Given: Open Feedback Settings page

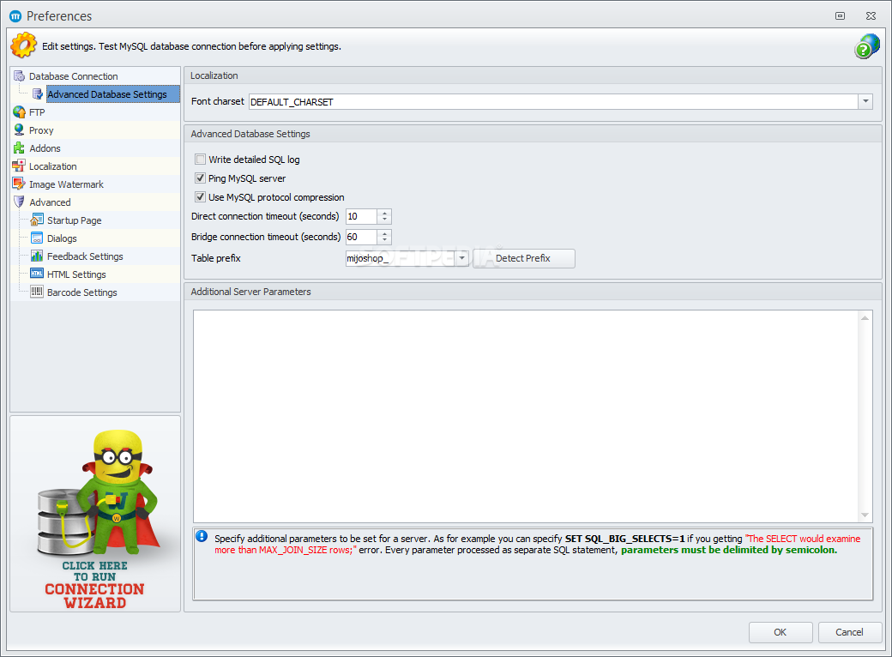Looking at the screenshot, I should tap(85, 256).
